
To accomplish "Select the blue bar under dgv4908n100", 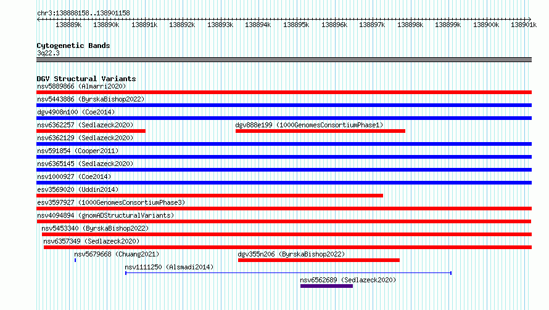I will click(284, 118).
